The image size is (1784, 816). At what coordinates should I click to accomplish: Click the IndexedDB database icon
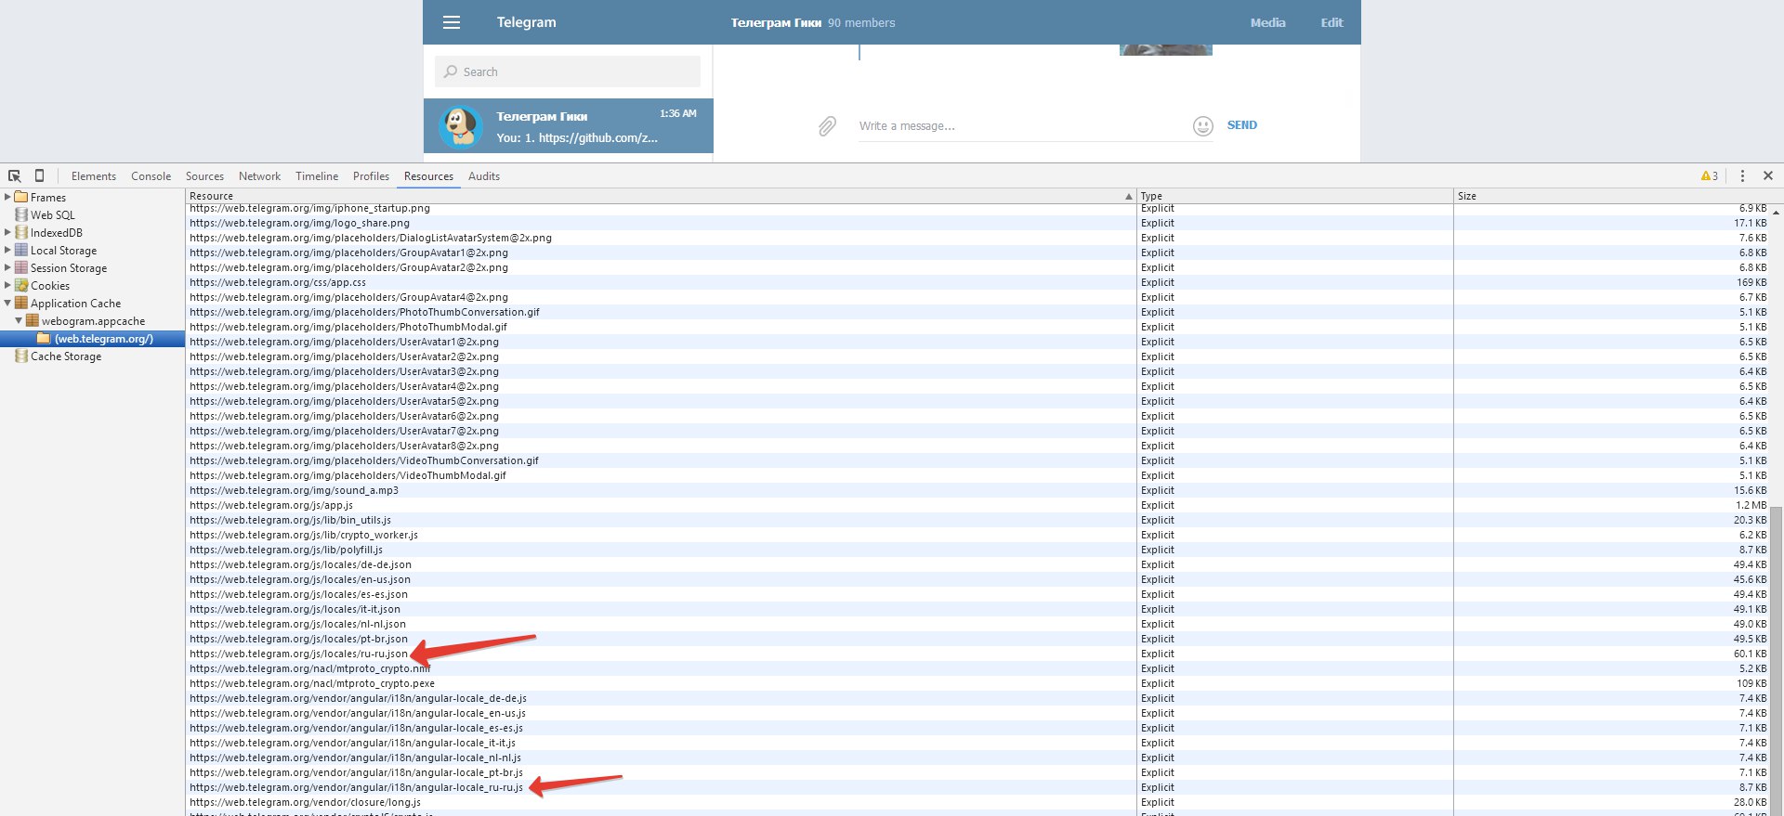21,232
